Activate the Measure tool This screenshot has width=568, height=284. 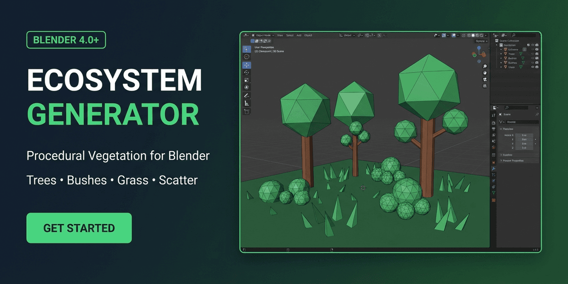(246, 102)
